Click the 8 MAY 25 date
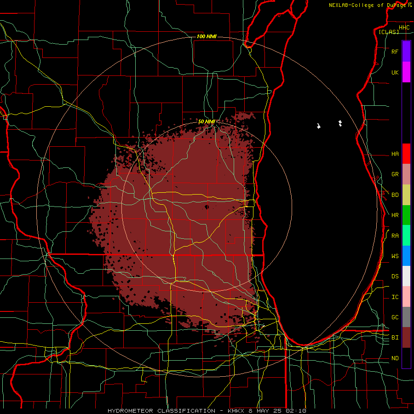This screenshot has width=414, height=414. (265, 411)
